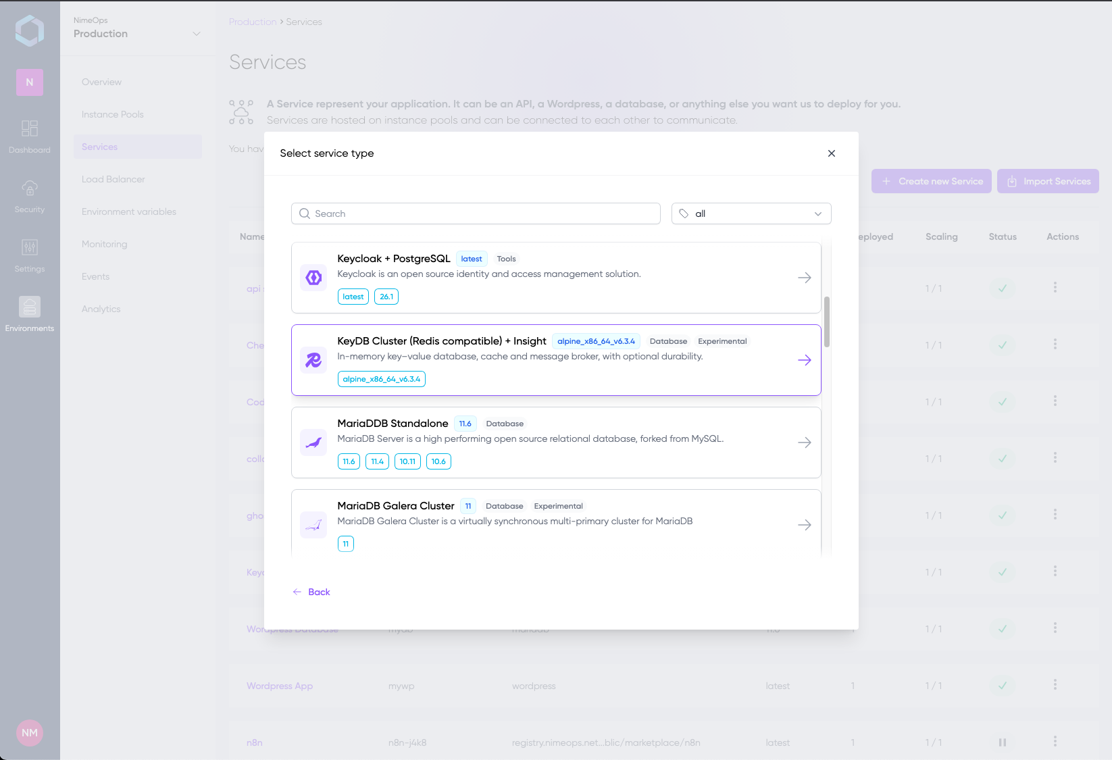This screenshot has width=1112, height=760.
Task: Click arrow on Keycloak + PostgreSQL card
Action: click(805, 278)
